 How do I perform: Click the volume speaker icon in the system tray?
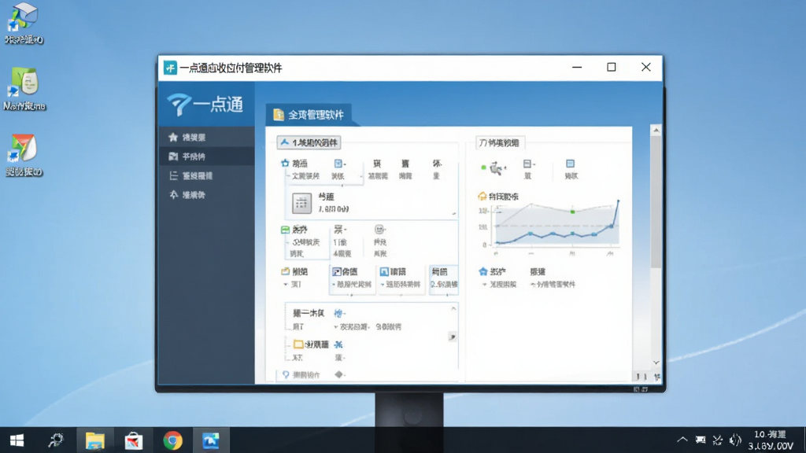coord(736,440)
